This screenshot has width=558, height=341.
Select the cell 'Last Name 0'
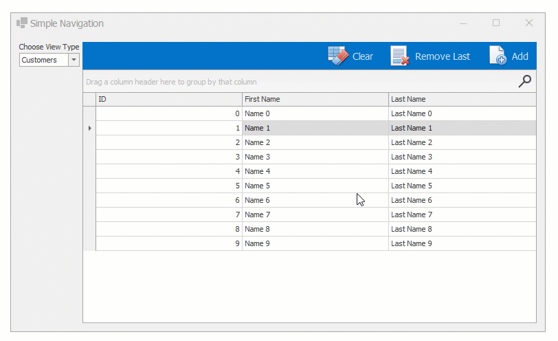click(x=462, y=113)
